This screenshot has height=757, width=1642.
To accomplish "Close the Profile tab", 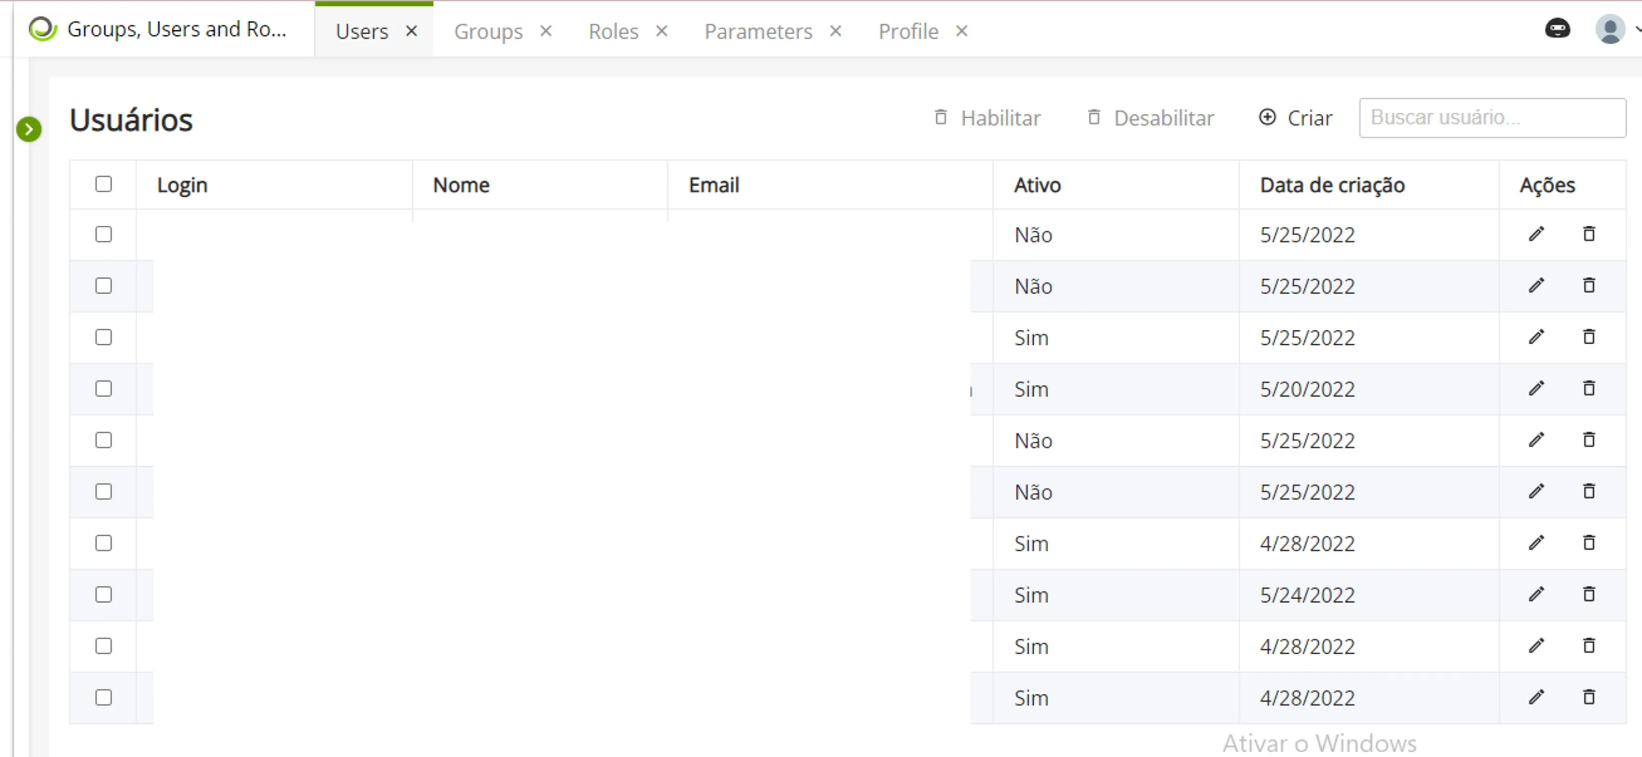I will pyautogui.click(x=962, y=31).
